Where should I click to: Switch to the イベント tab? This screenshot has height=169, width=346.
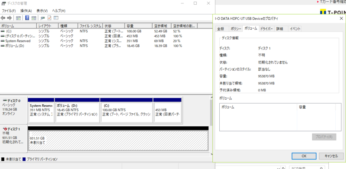tap(295, 29)
